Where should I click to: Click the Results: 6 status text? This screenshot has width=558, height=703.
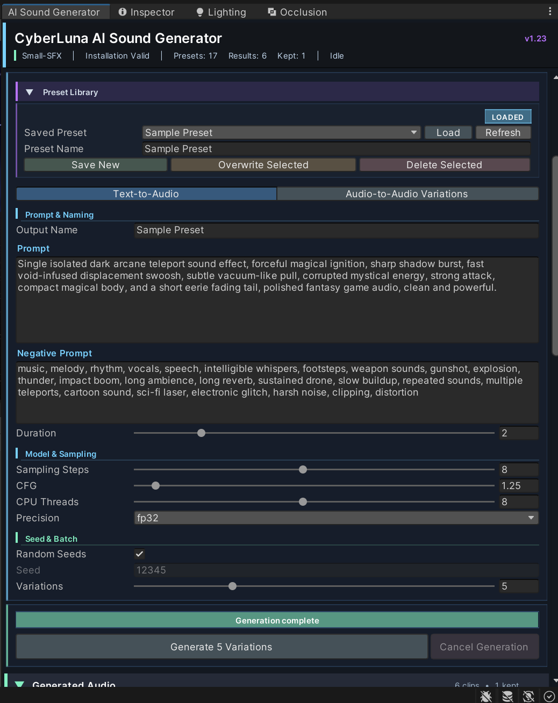coord(247,56)
